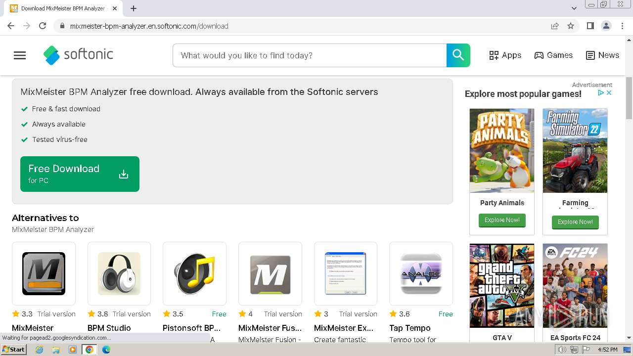
Task: Click the MixMeister Ex... title link
Action: click(x=344, y=328)
